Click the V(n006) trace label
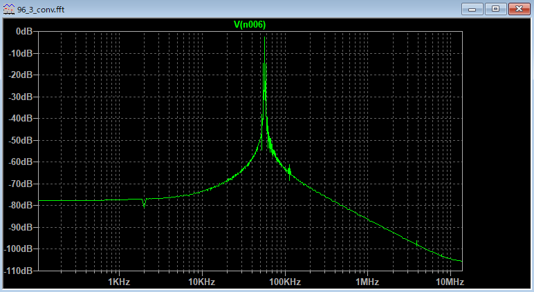Image resolution: width=534 pixels, height=292 pixels. (x=250, y=24)
